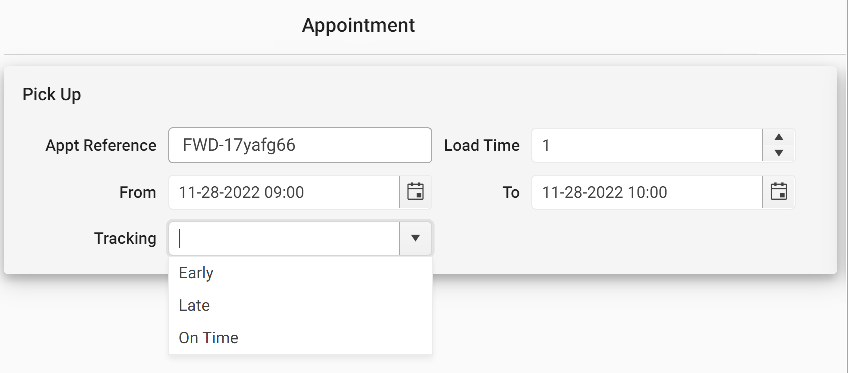Select the calendar icon beside 11-28-2022 09:00
The image size is (848, 373).
(416, 192)
